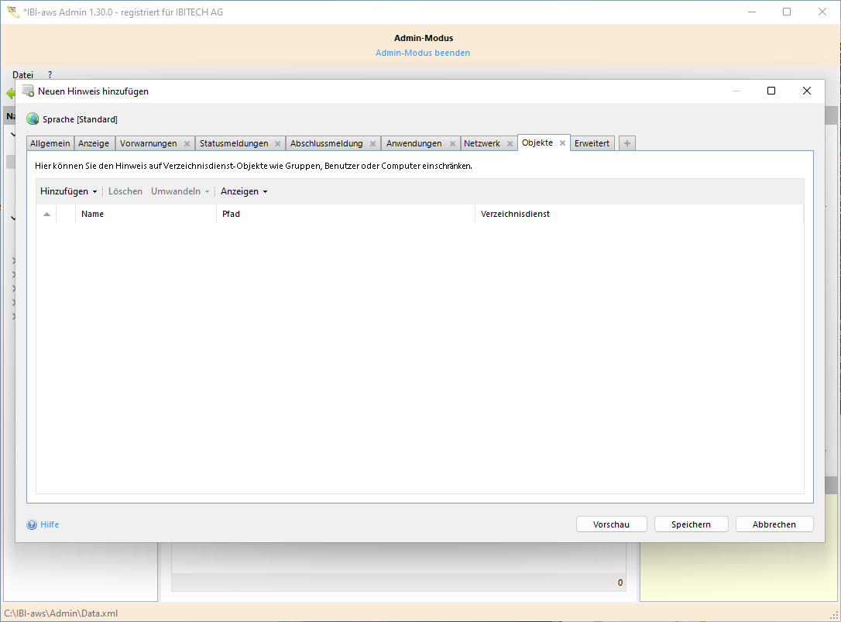Click the Speichern button
The image size is (841, 622).
pos(691,524)
